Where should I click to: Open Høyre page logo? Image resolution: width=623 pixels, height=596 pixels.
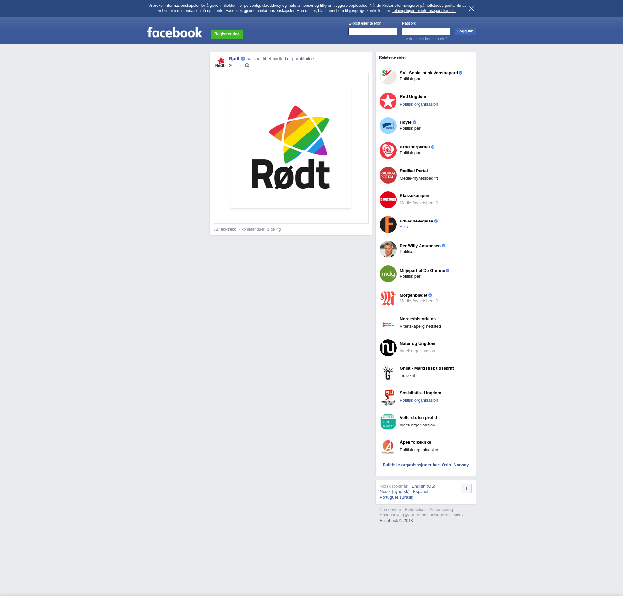388,126
